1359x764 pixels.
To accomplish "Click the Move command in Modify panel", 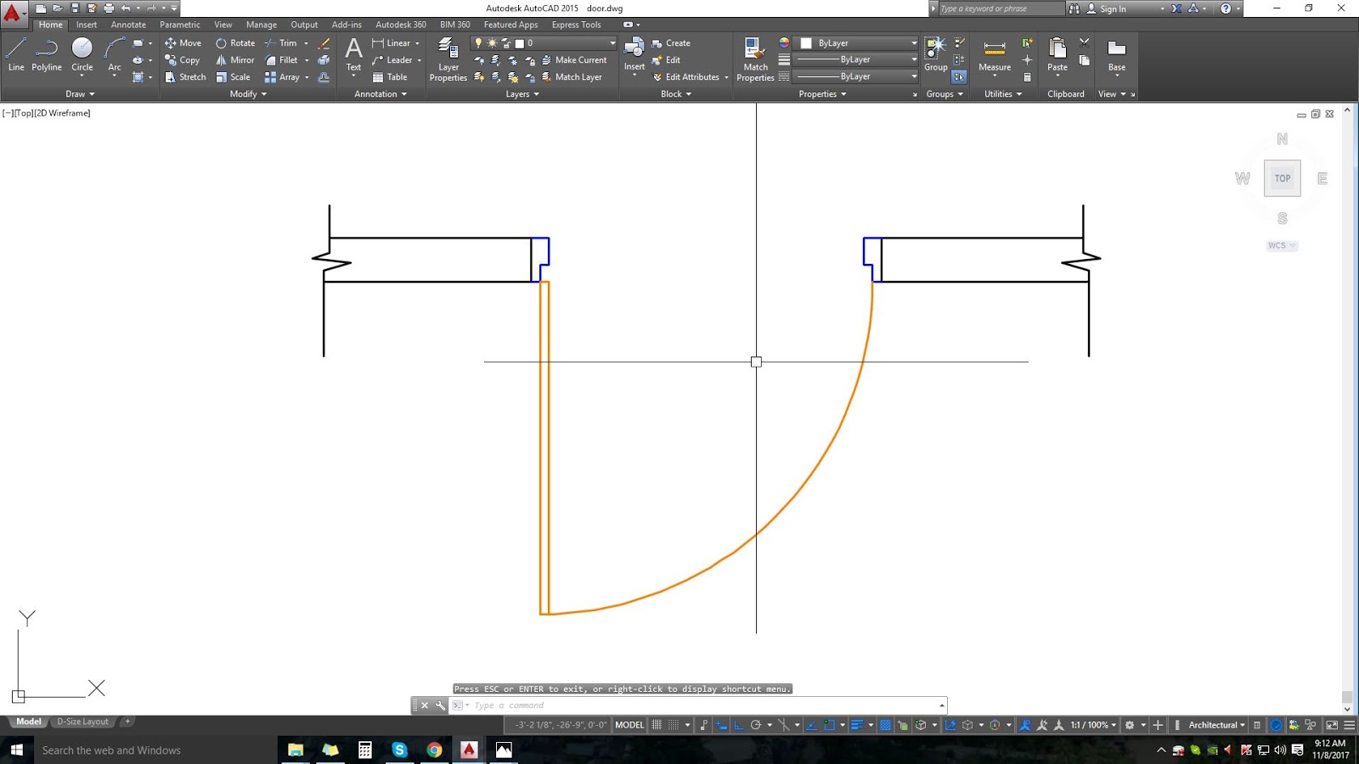I will pyautogui.click(x=182, y=42).
